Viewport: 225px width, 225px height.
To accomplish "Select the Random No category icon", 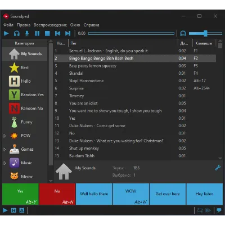I will point(14,109).
